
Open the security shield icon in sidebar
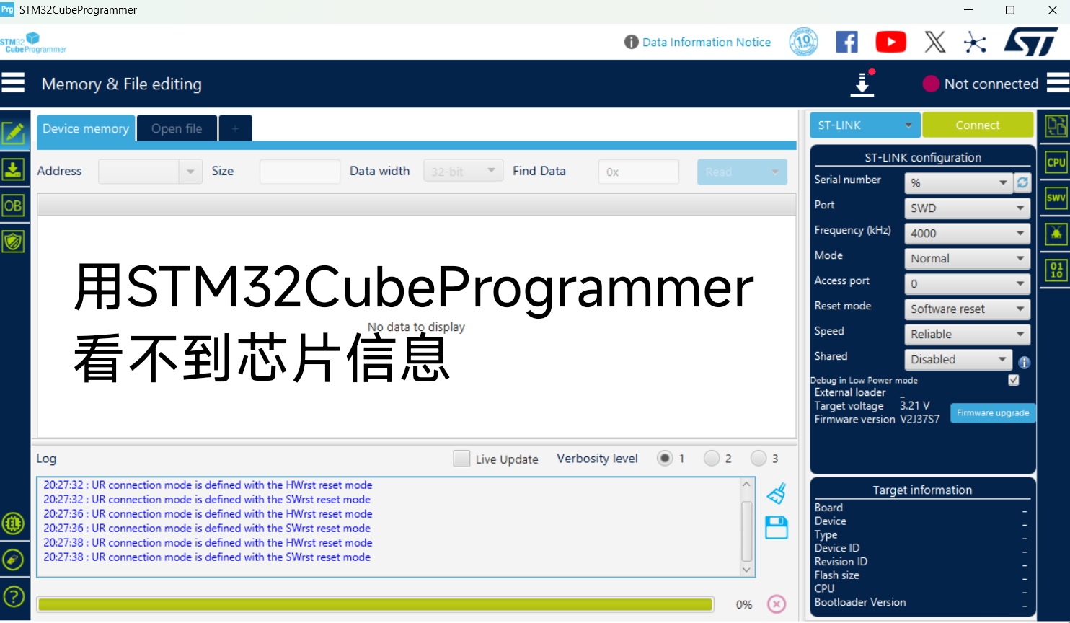click(14, 242)
